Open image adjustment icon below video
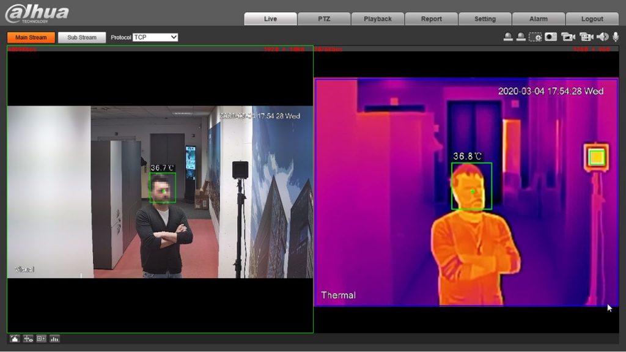Image resolution: width=626 pixels, height=352 pixels. pyautogui.click(x=15, y=339)
